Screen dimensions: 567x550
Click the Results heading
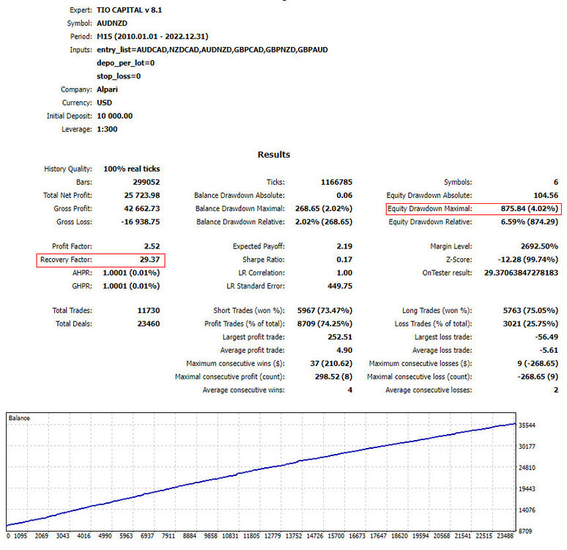(274, 155)
